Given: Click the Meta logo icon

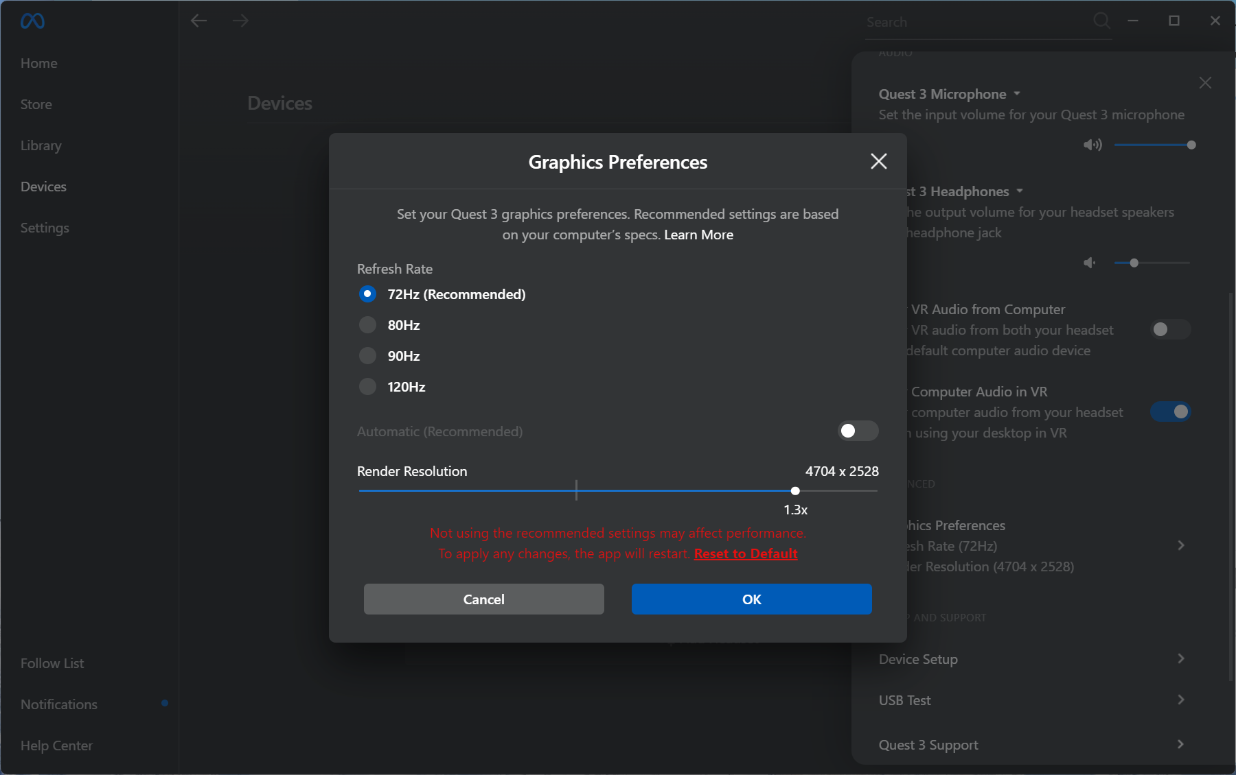Looking at the screenshot, I should coord(32,21).
